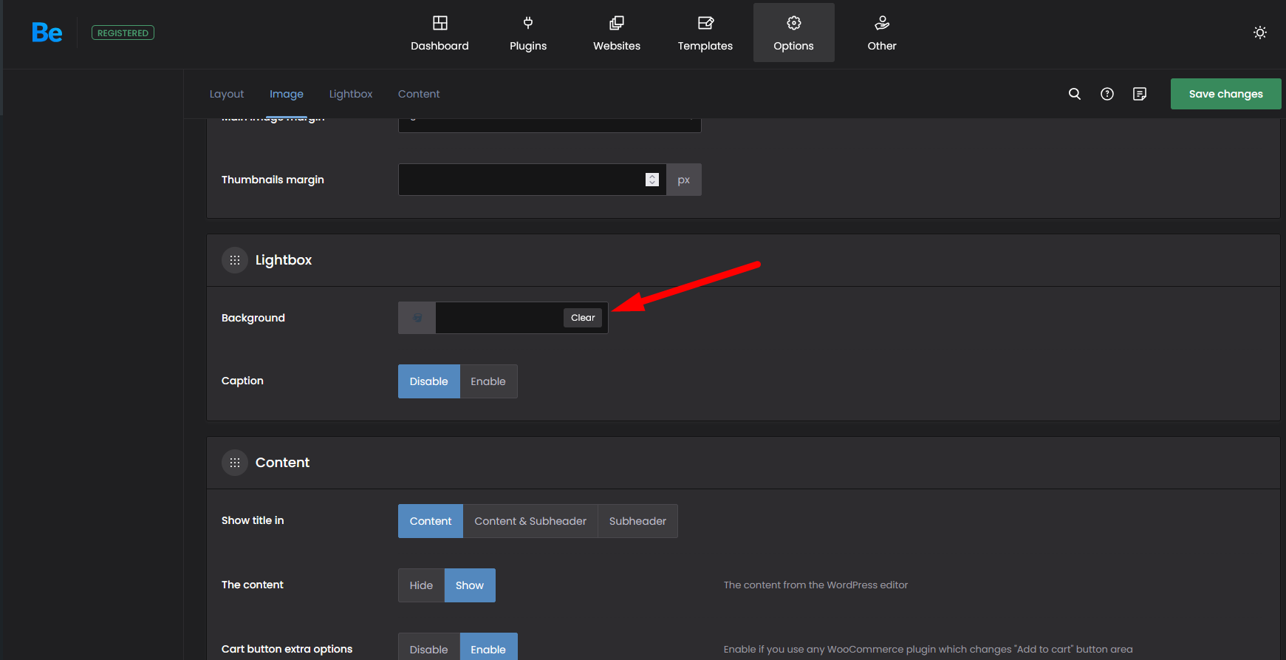Click the Thumbnails margin input field
The height and width of the screenshot is (660, 1286).
tap(532, 180)
